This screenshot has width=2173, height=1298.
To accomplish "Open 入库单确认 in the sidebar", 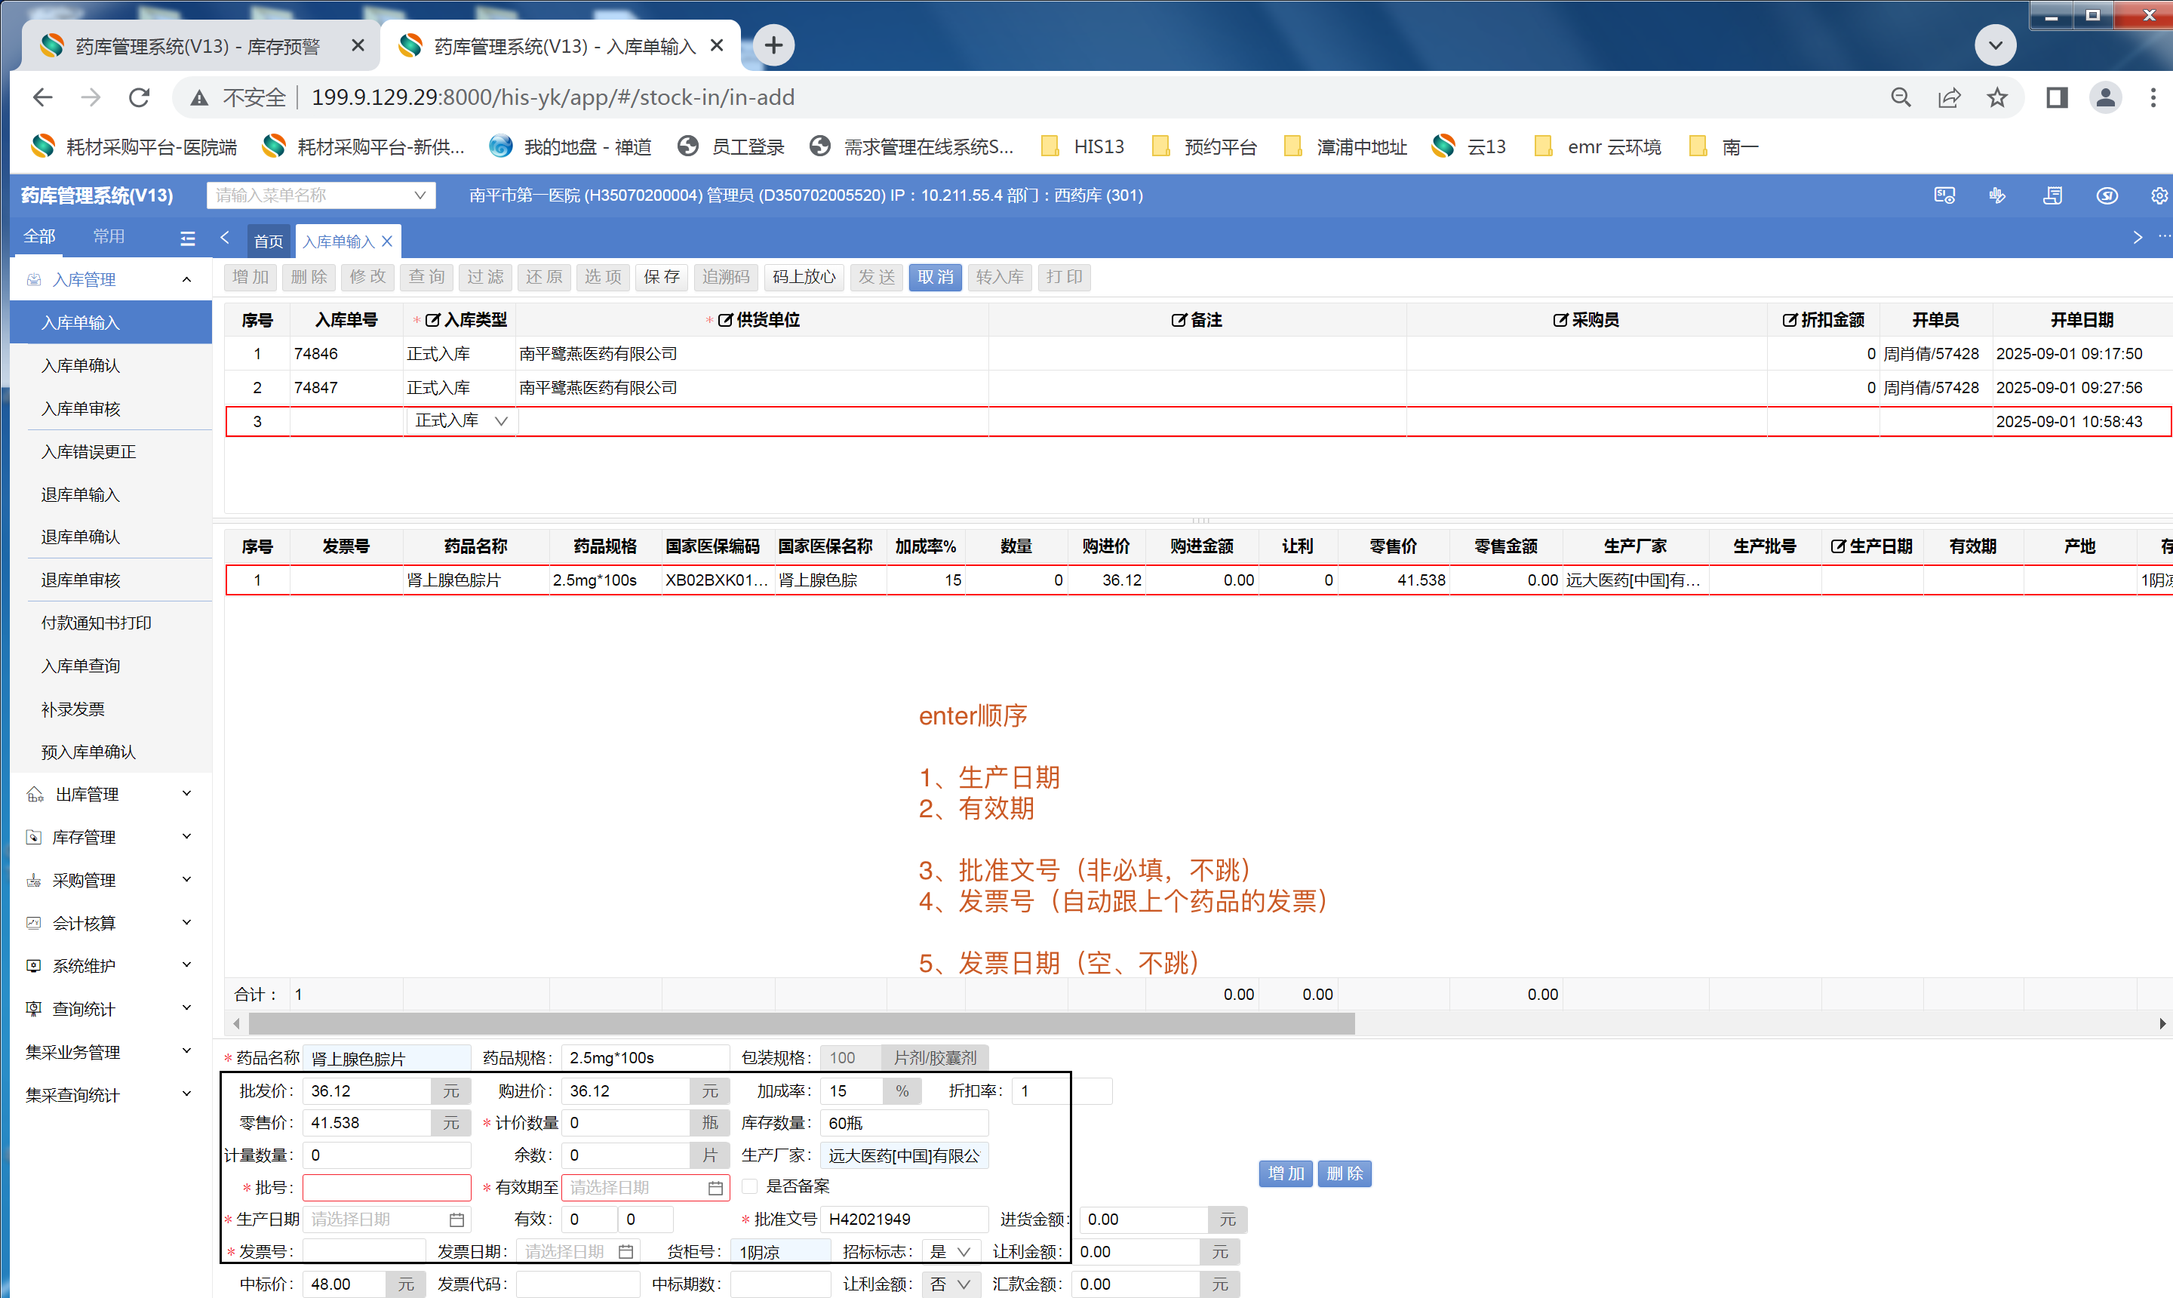I will [81, 365].
